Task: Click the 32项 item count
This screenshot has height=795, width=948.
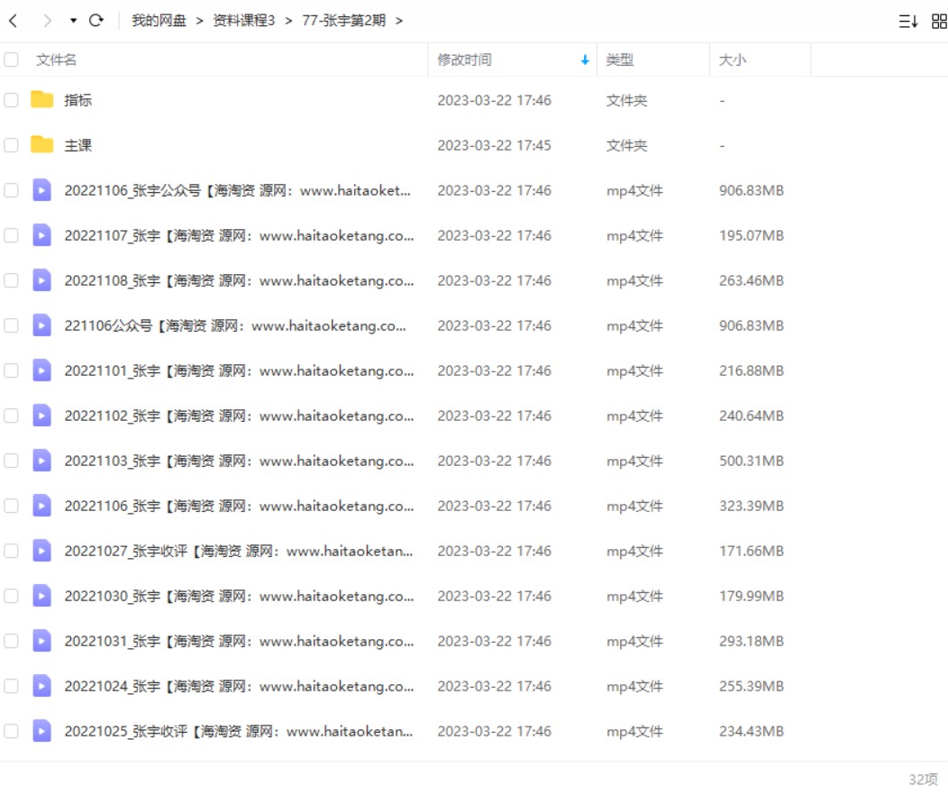Action: click(x=923, y=780)
